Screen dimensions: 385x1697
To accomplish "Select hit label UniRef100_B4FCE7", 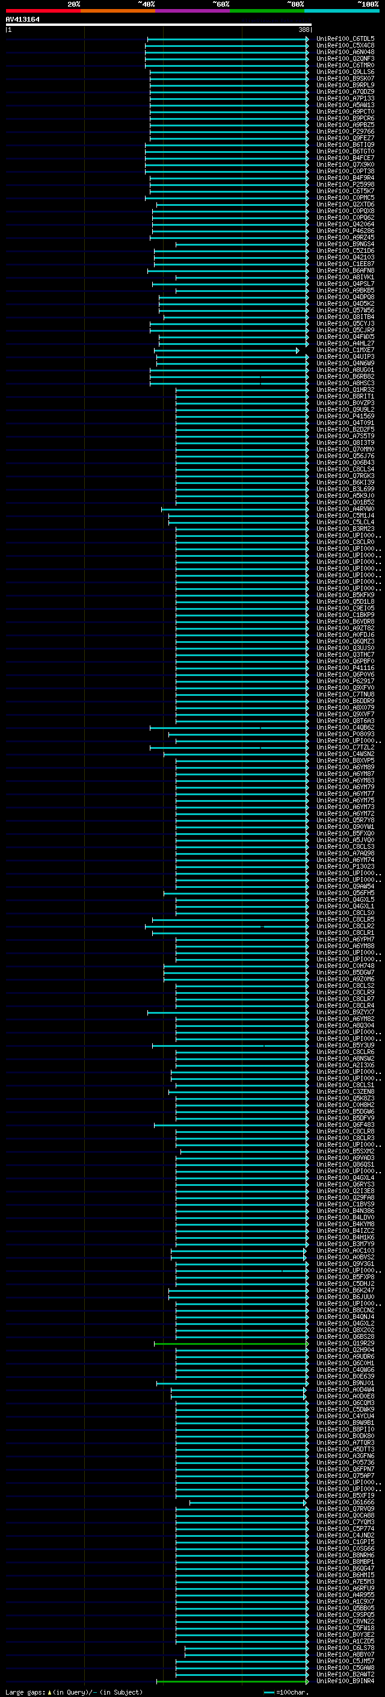I will click(345, 158).
